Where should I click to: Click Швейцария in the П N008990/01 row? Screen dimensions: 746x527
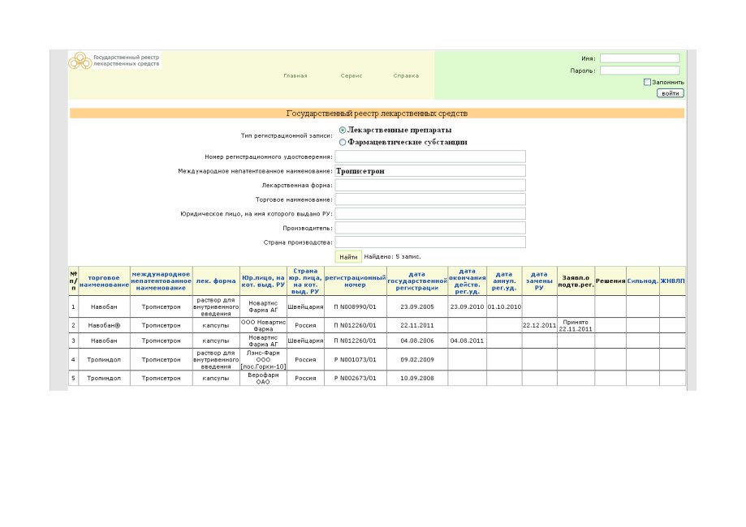coord(305,307)
